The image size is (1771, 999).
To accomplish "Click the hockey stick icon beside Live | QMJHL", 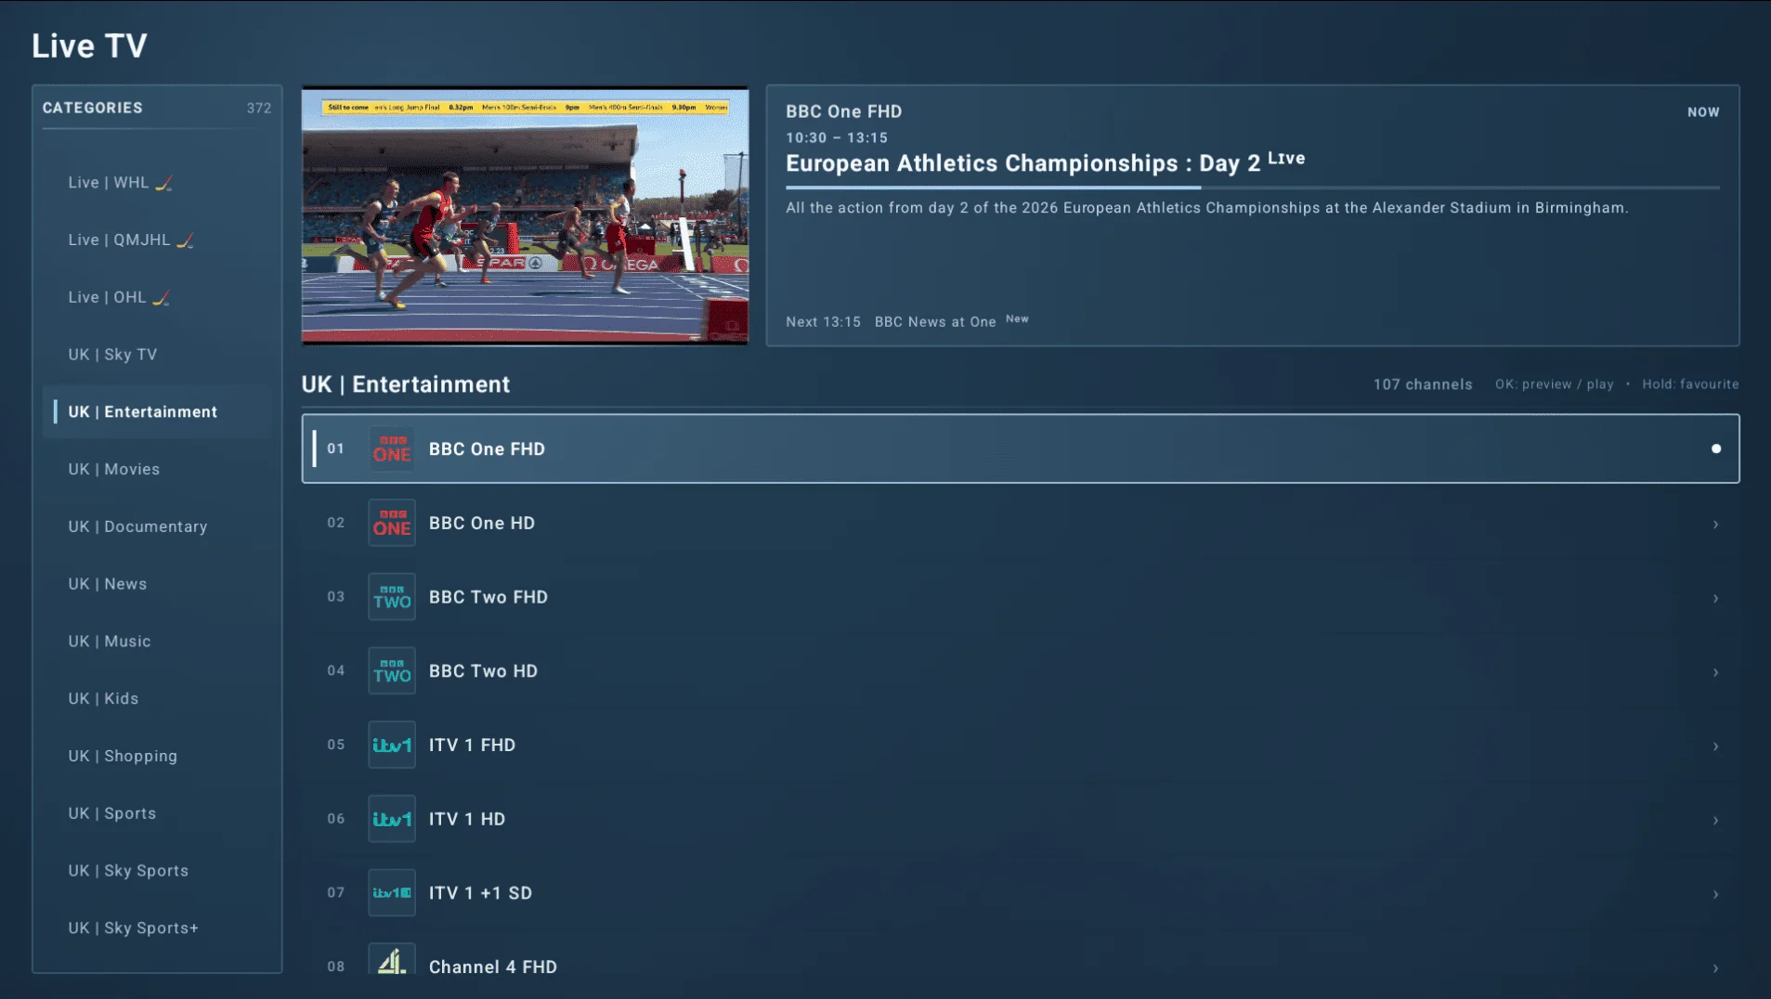I will (x=185, y=240).
